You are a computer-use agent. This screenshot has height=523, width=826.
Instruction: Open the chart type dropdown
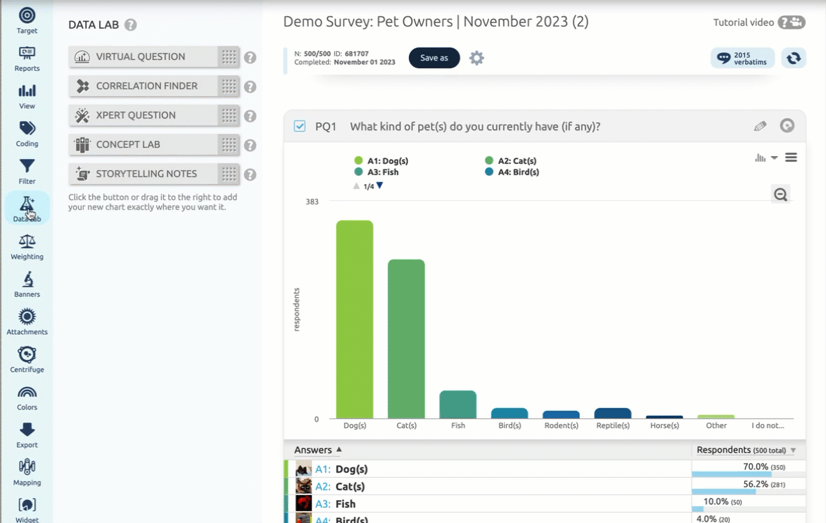pos(765,158)
